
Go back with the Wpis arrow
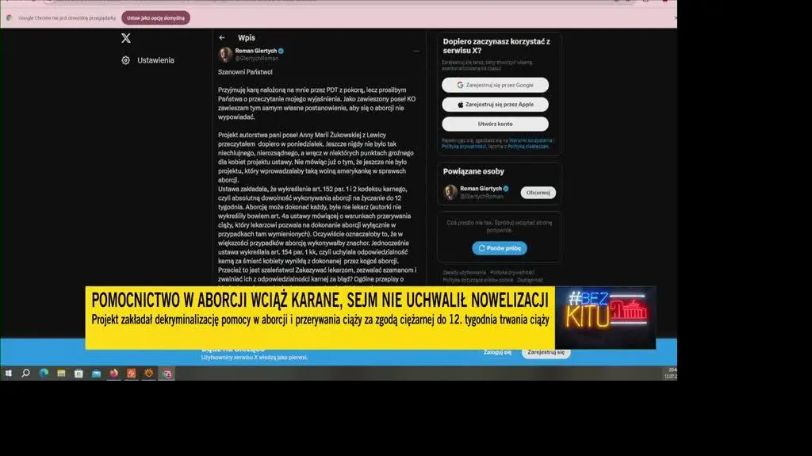pyautogui.click(x=222, y=38)
